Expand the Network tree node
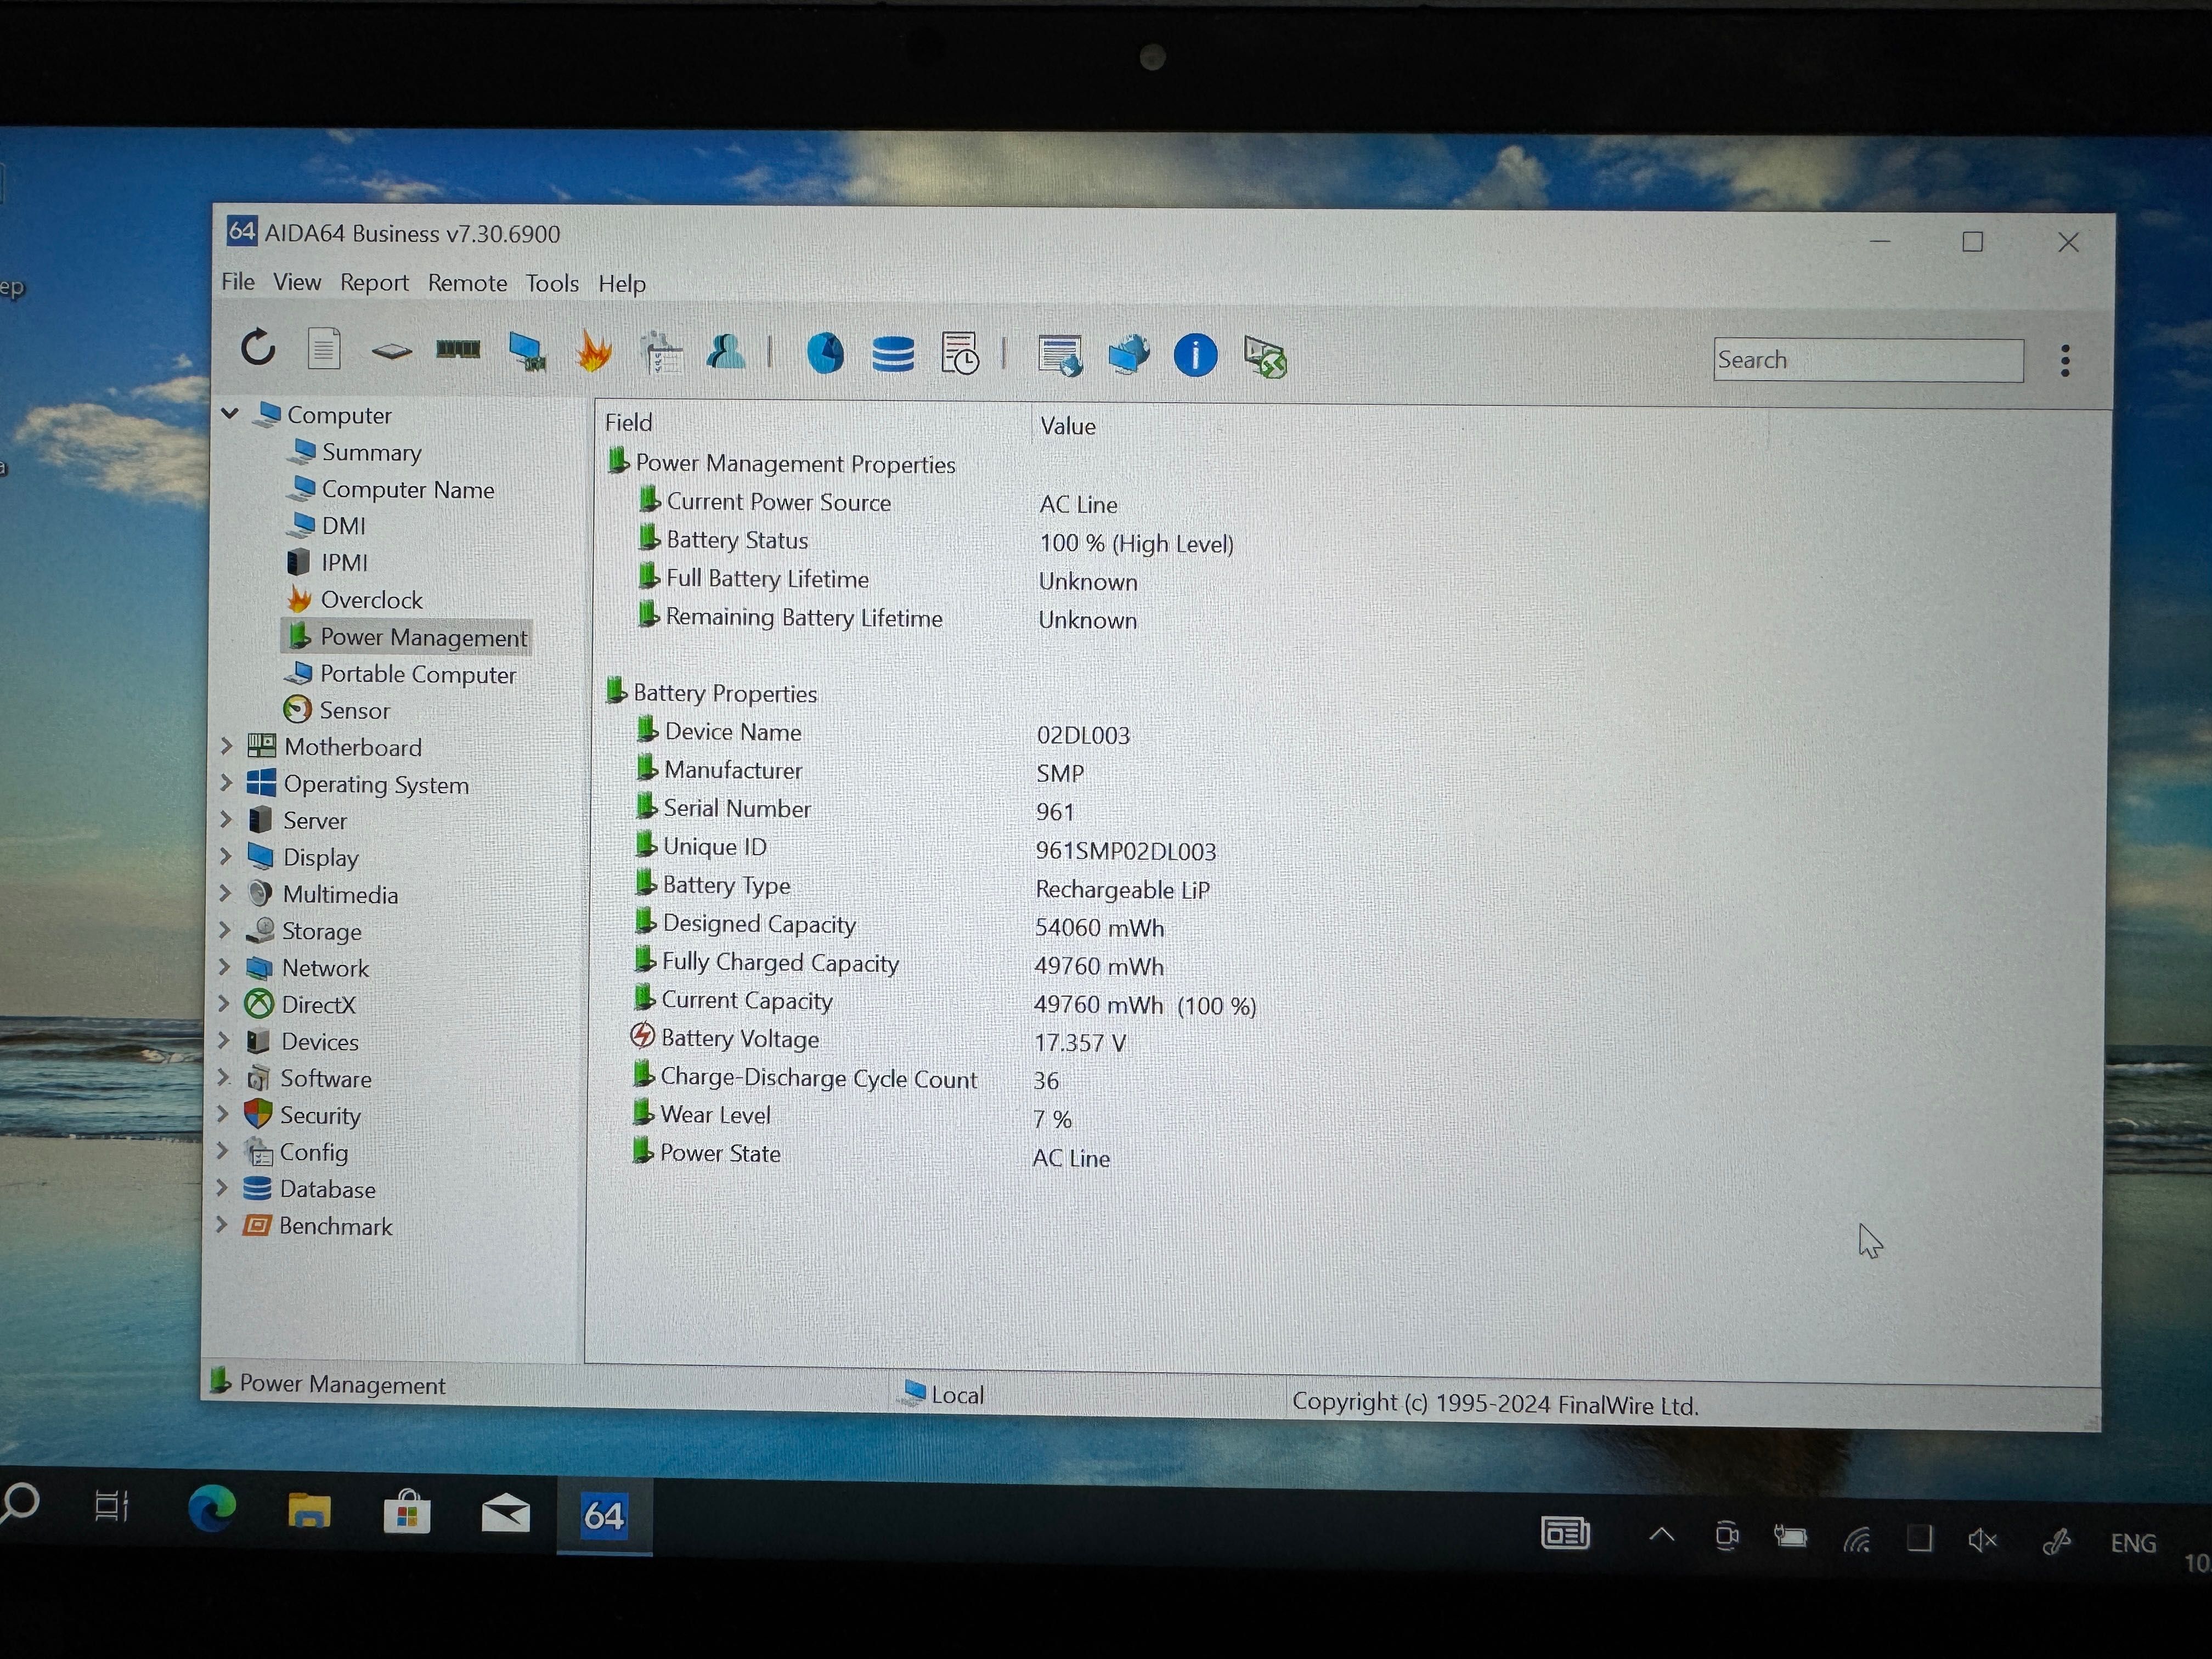The height and width of the screenshot is (1659, 2212). click(224, 967)
